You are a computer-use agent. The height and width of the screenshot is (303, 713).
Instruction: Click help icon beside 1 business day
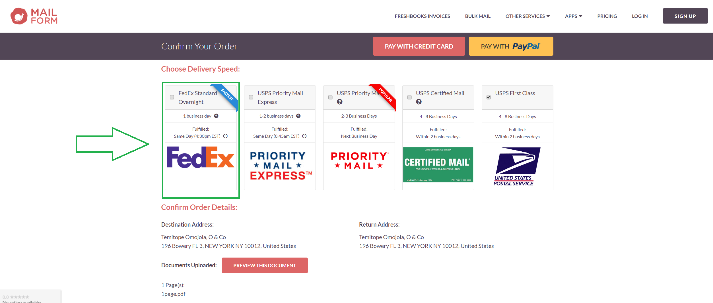tap(216, 116)
